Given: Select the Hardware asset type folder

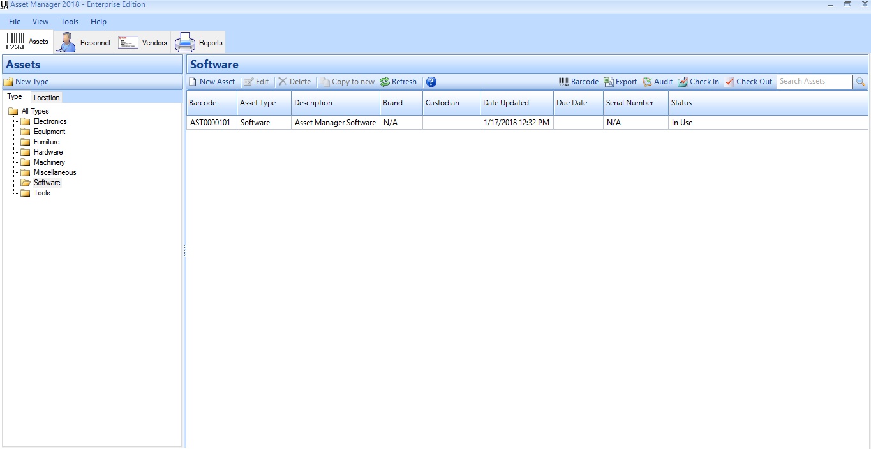Looking at the screenshot, I should (x=48, y=152).
